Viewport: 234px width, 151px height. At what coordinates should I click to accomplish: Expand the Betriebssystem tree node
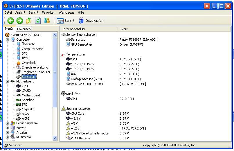(x=7, y=123)
